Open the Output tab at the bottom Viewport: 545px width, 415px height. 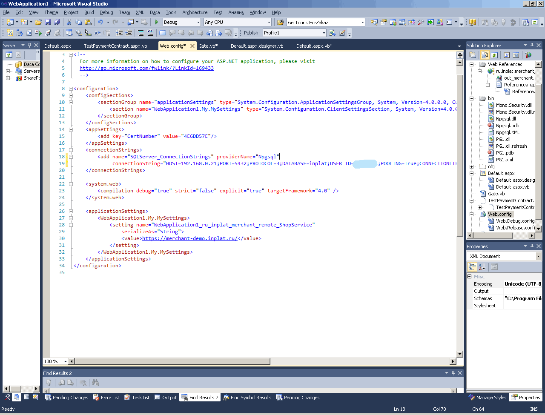point(166,398)
